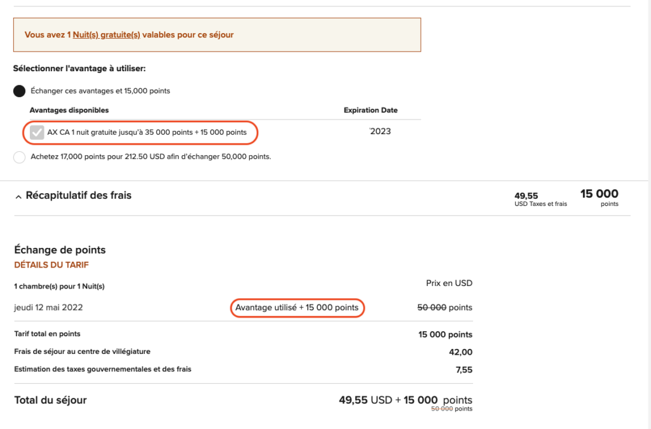Uncheck the AX CA 1 nuit gratuite benefit
This screenshot has width=651, height=429.
coord(36,132)
